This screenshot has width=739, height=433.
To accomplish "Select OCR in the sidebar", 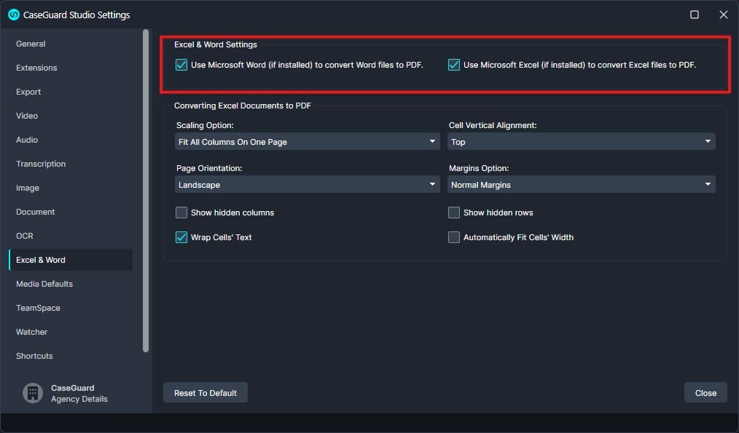I will tap(25, 236).
